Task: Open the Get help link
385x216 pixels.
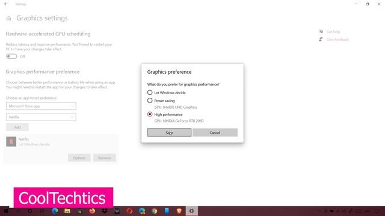Action: pyautogui.click(x=333, y=32)
